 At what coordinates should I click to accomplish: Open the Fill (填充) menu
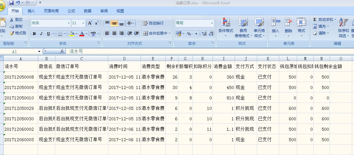pos(321,26)
